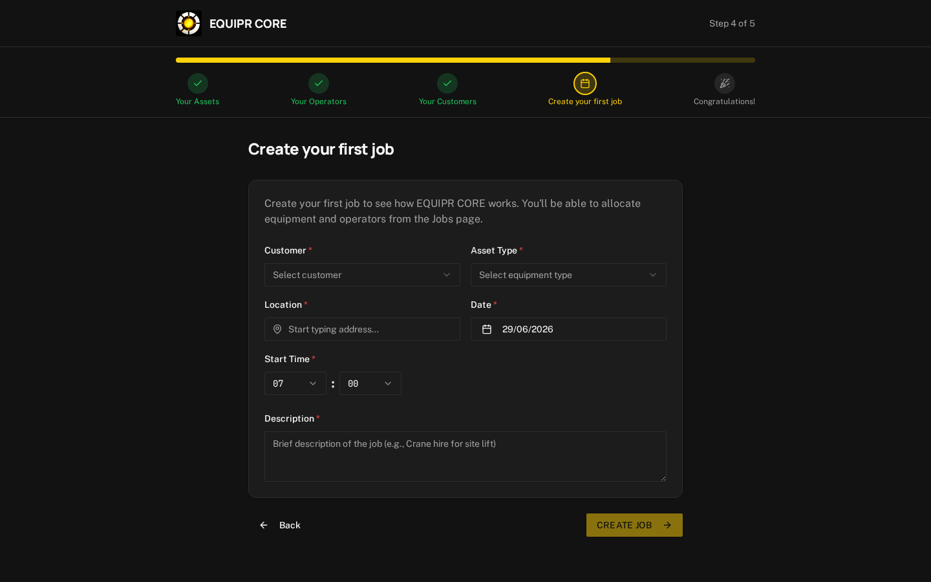Click the map pin icon in Location field
The width and height of the screenshot is (931, 582).
click(277, 329)
